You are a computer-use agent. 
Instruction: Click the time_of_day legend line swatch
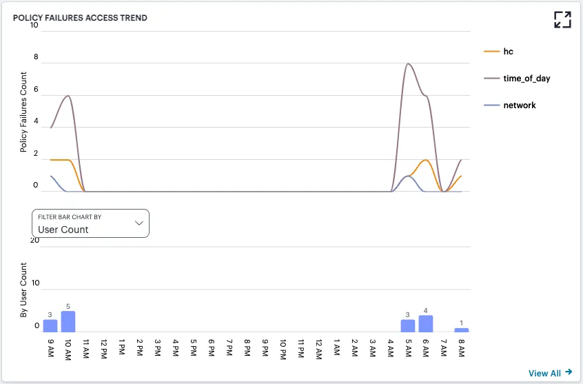pos(491,78)
